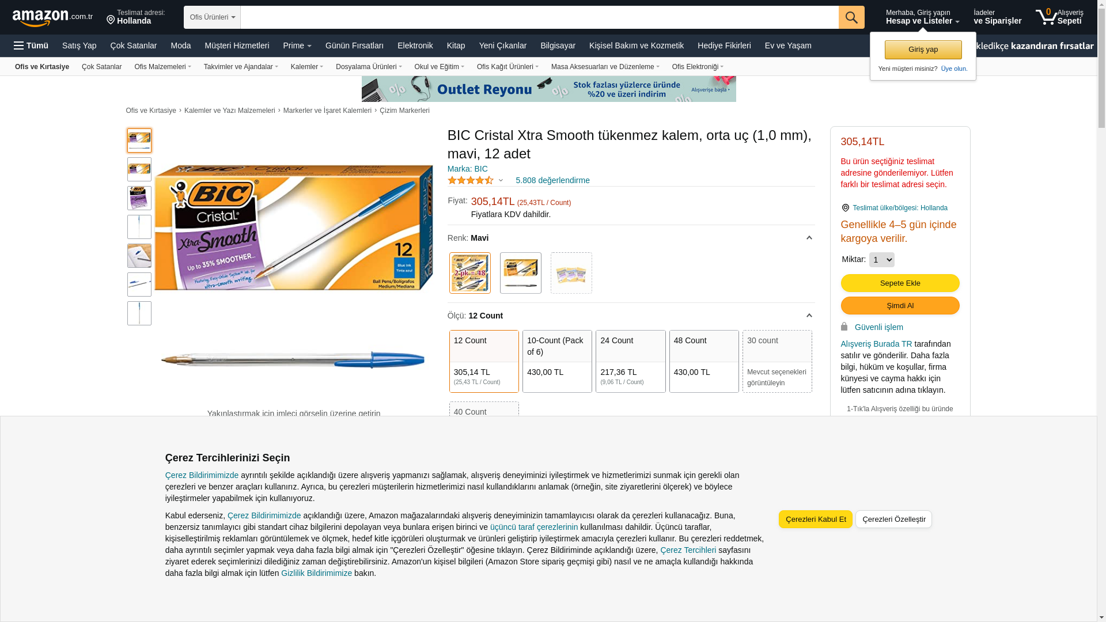The width and height of the screenshot is (1106, 622).
Task: Click the location pin beside Teslimat ülke/bölgesi
Action: click(845, 208)
